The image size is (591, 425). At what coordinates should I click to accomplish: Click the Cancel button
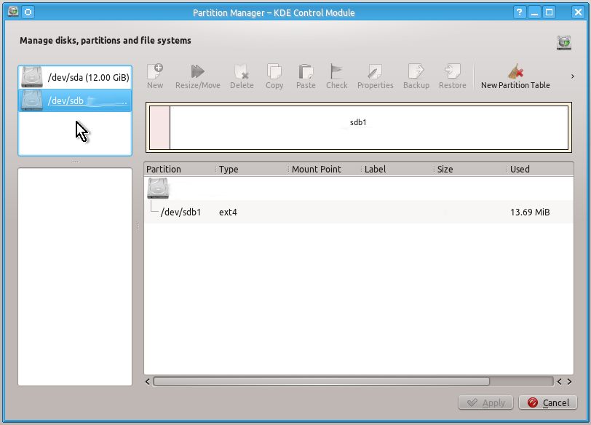(x=548, y=402)
